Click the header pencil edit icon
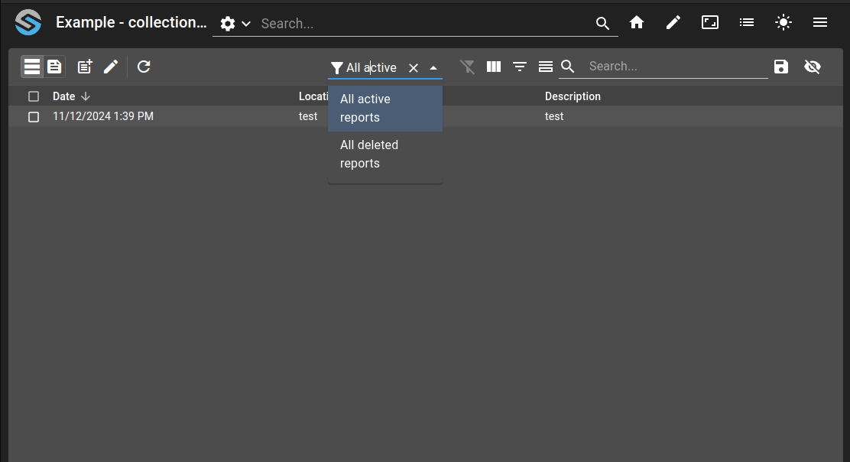850x462 pixels. (673, 22)
